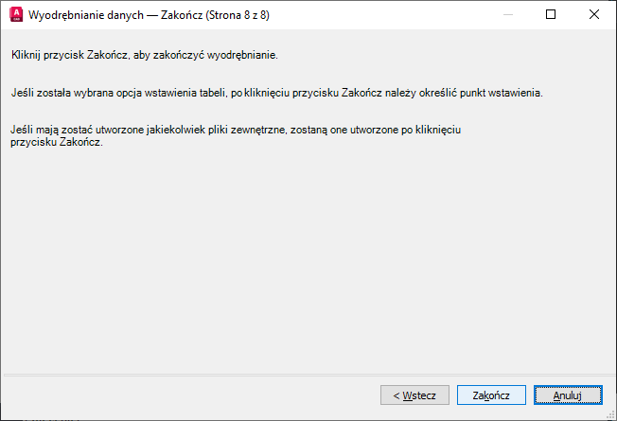Minimize the data extraction wizard window
Viewport: 617px width, 421px height.
click(x=509, y=14)
